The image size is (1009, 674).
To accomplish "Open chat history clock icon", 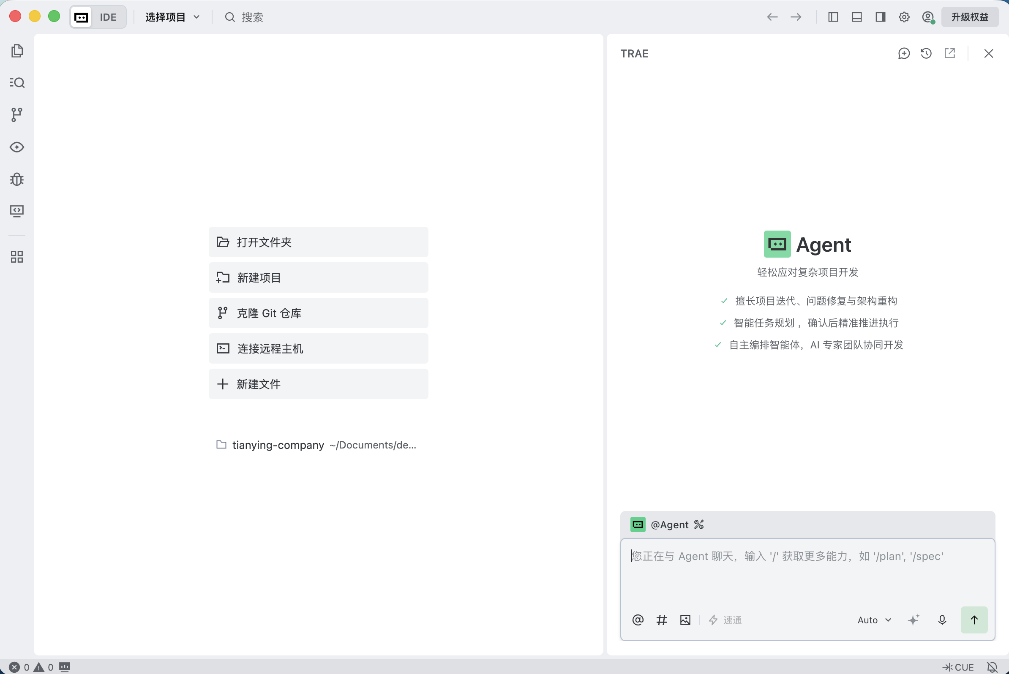I will 926,53.
